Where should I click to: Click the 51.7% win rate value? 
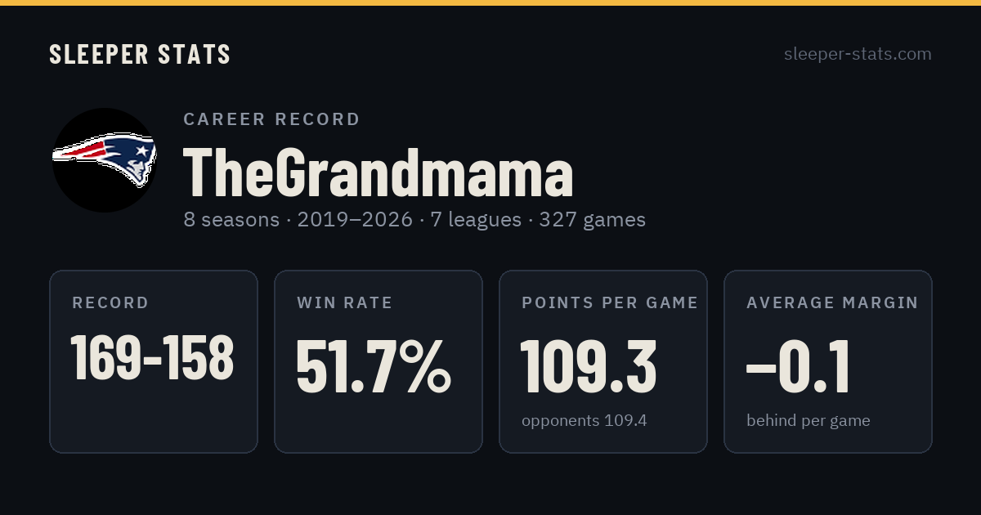(x=374, y=367)
